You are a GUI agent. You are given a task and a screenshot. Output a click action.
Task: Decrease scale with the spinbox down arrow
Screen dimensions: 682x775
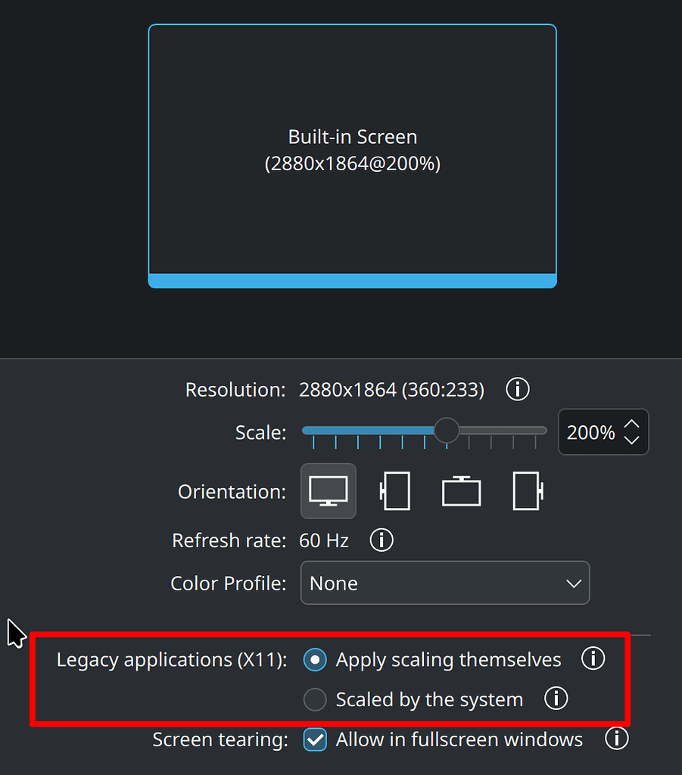632,440
